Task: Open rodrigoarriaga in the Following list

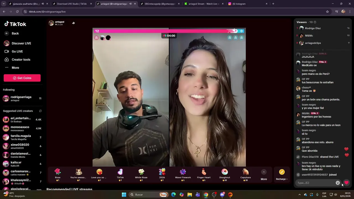Action: [22, 98]
